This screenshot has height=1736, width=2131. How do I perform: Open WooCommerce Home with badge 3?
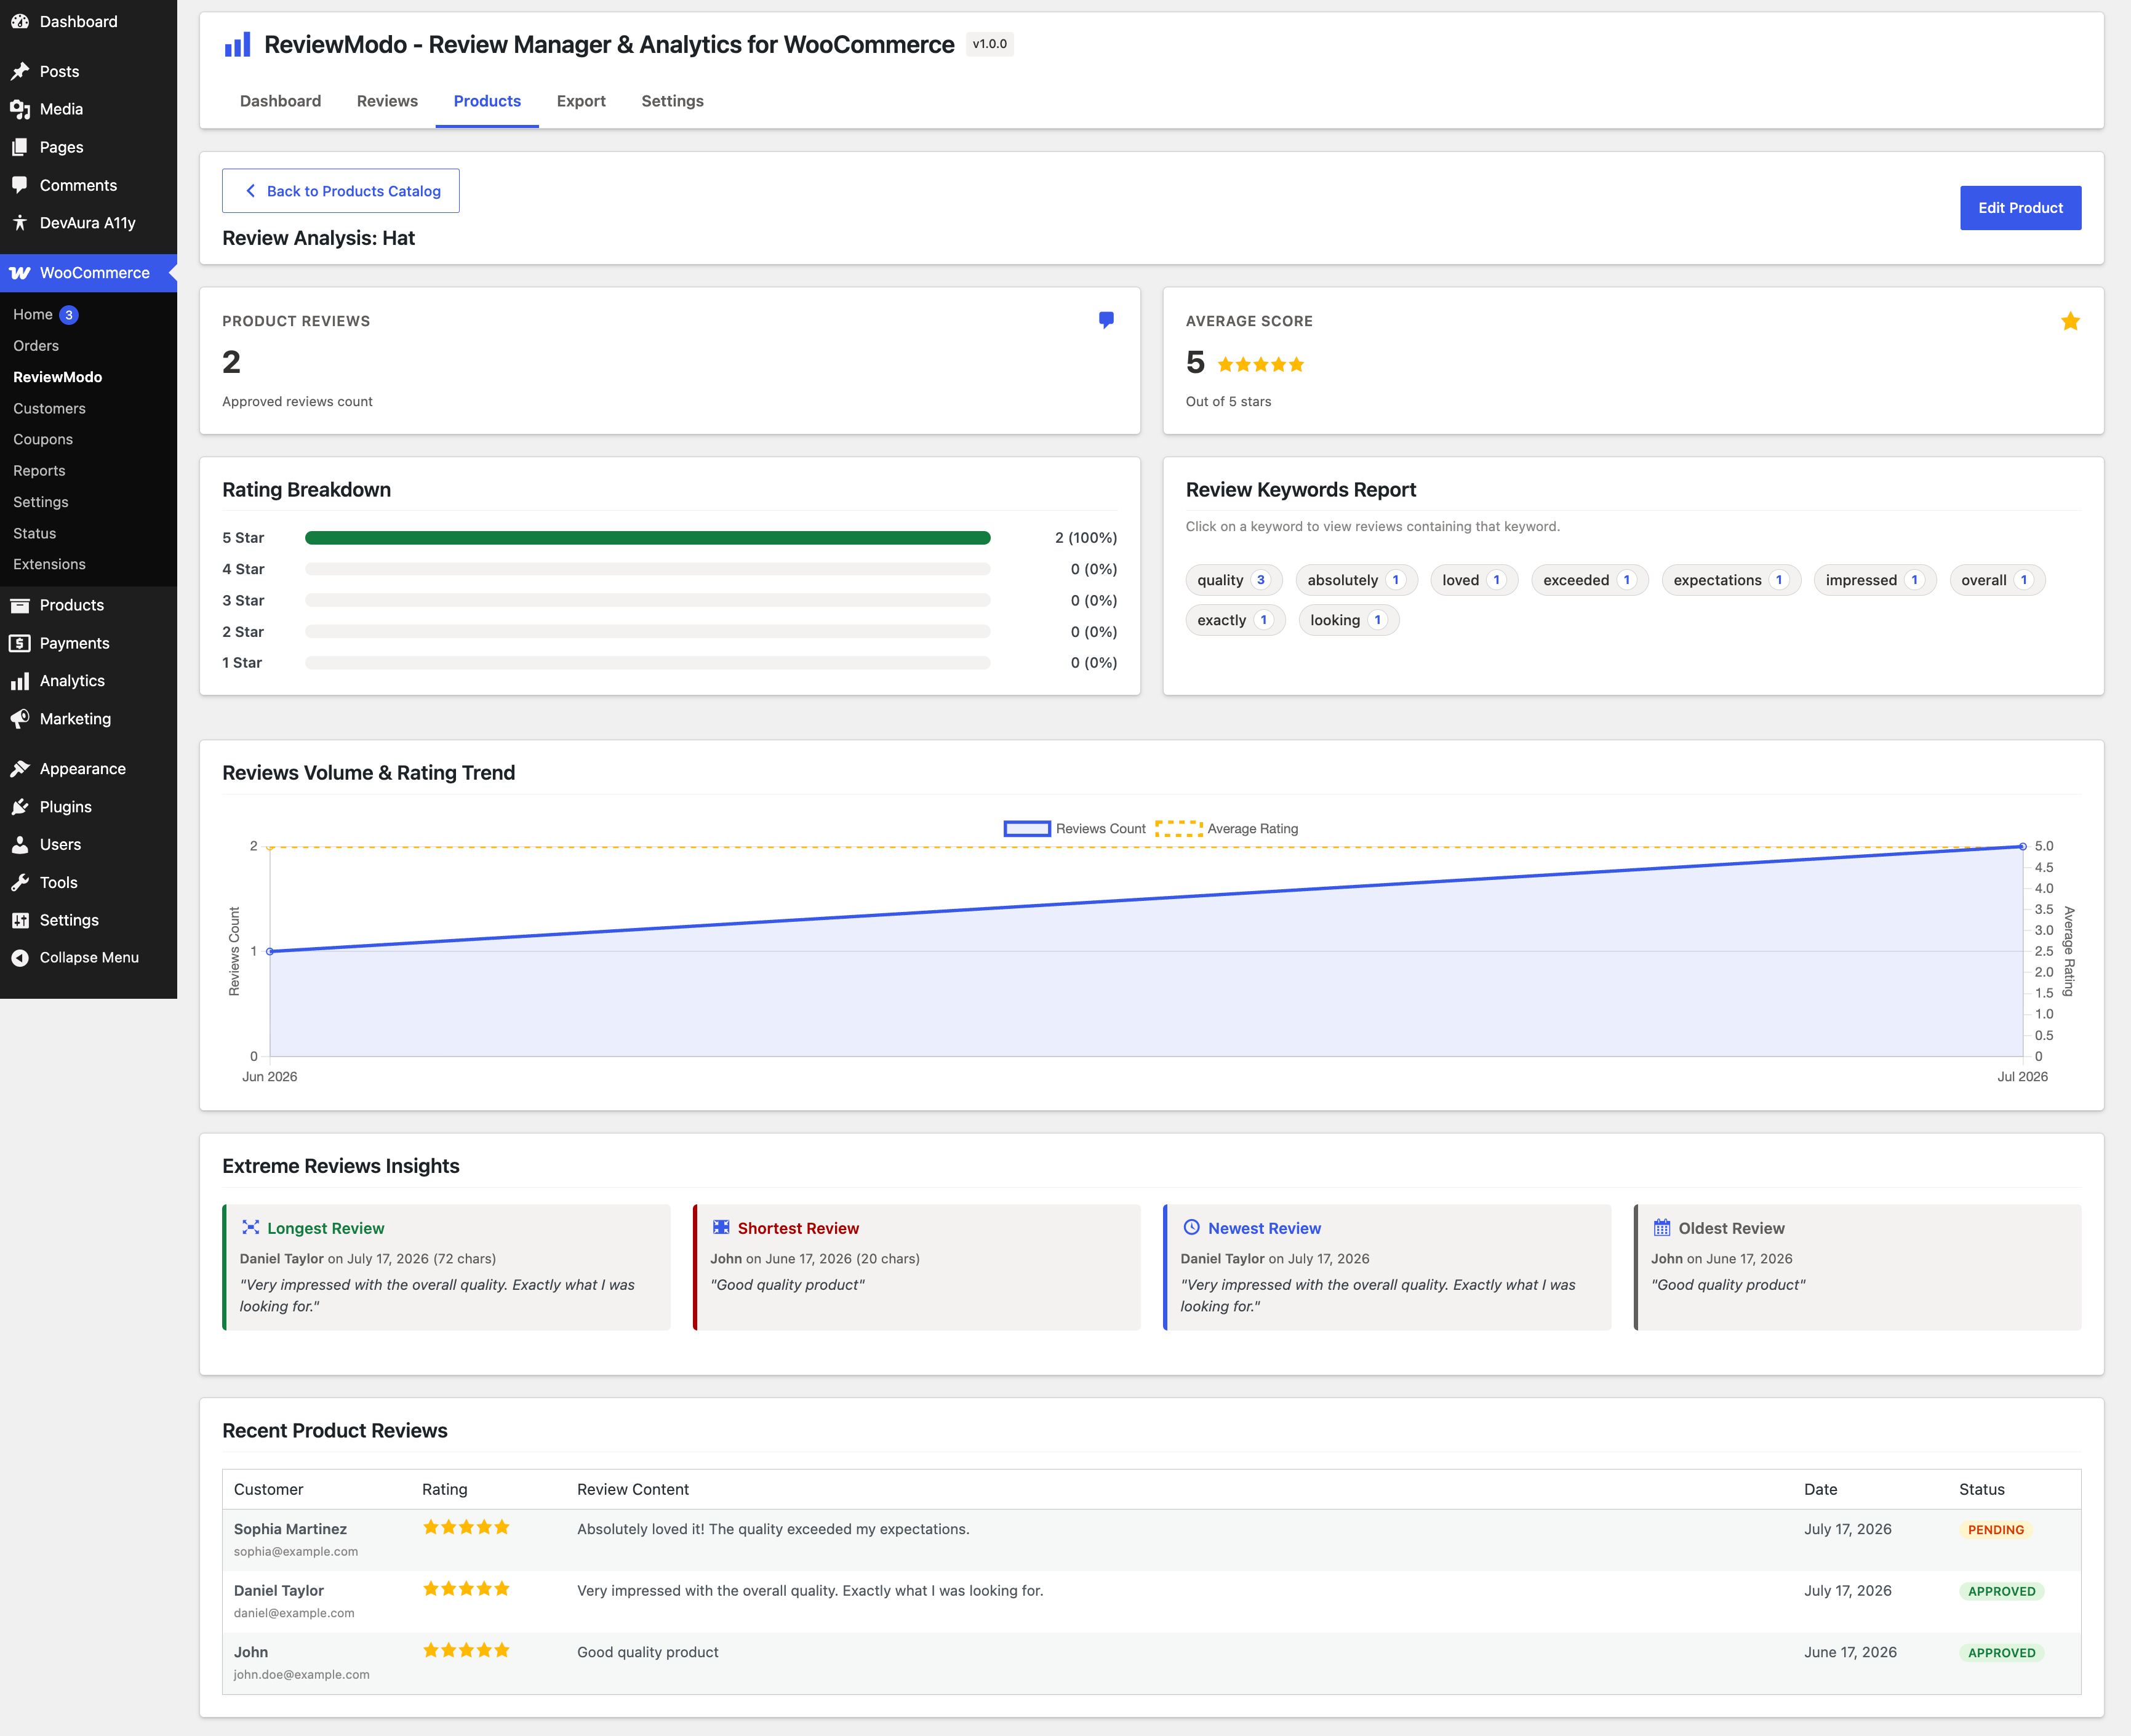(45, 314)
